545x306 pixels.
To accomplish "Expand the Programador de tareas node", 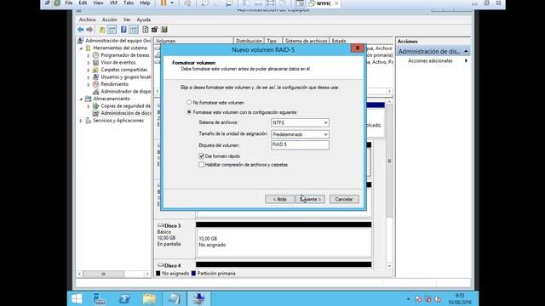I will click(x=89, y=55).
